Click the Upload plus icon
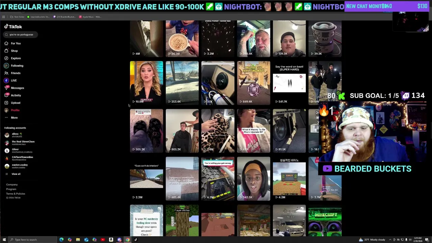Image resolution: width=432 pixels, height=243 pixels. (x=6, y=103)
